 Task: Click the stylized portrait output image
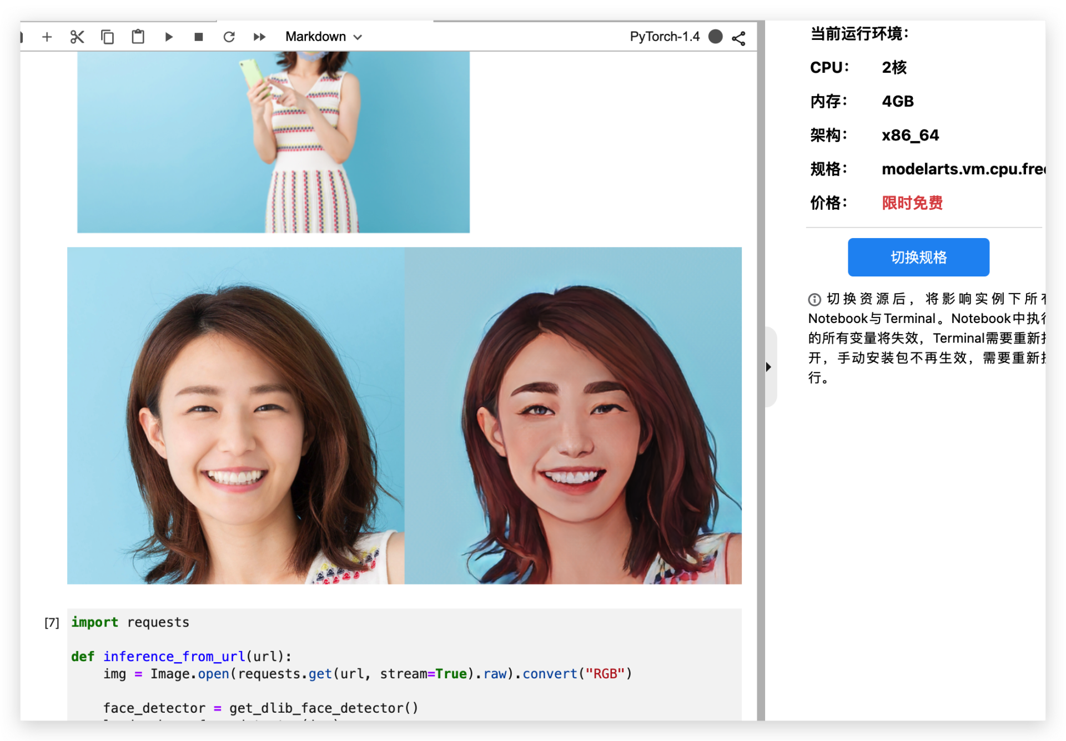pos(573,415)
